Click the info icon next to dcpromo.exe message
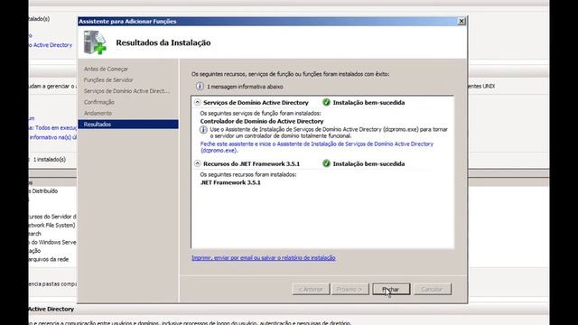578x325 pixels. [x=203, y=130]
